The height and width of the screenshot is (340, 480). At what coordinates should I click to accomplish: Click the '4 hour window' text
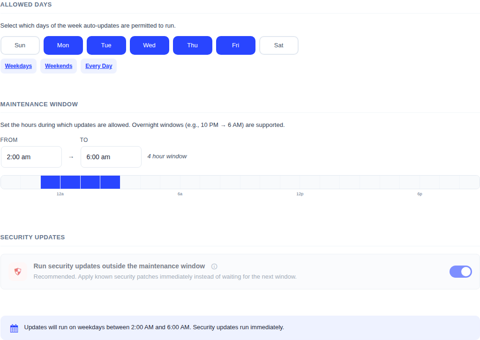click(167, 156)
